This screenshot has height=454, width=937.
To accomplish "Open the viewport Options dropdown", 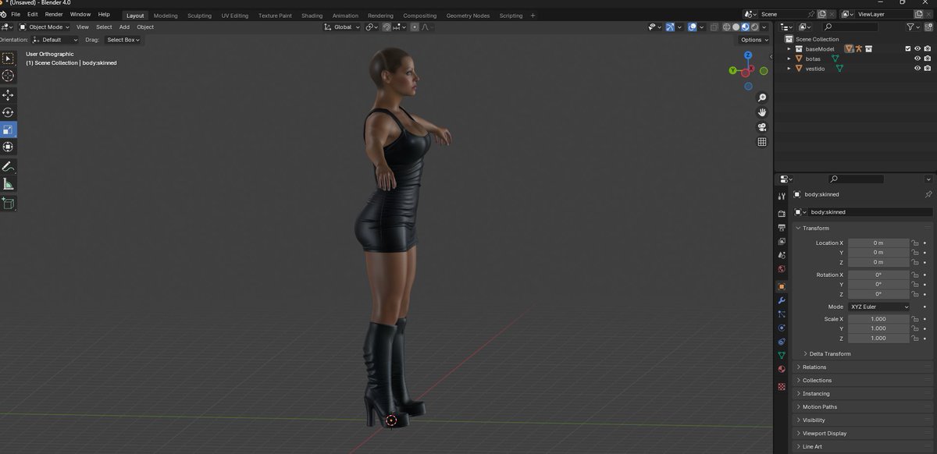I will (x=754, y=40).
